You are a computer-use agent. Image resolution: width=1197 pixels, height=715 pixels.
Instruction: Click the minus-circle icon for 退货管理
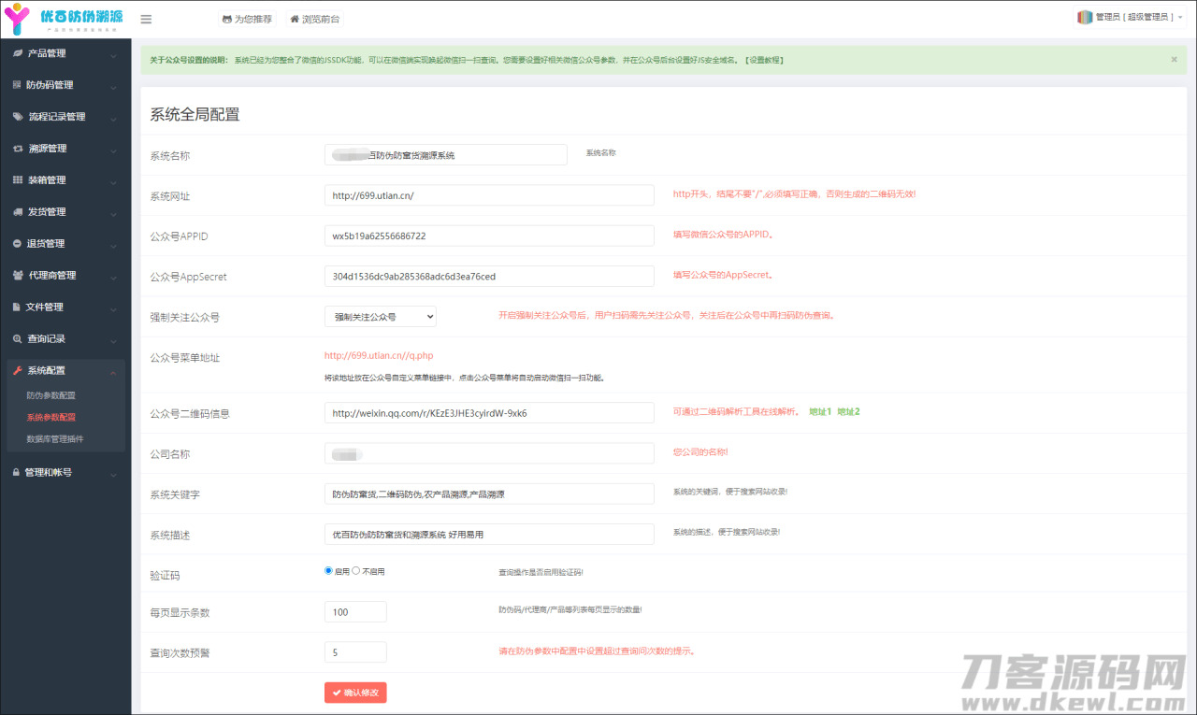(18, 244)
